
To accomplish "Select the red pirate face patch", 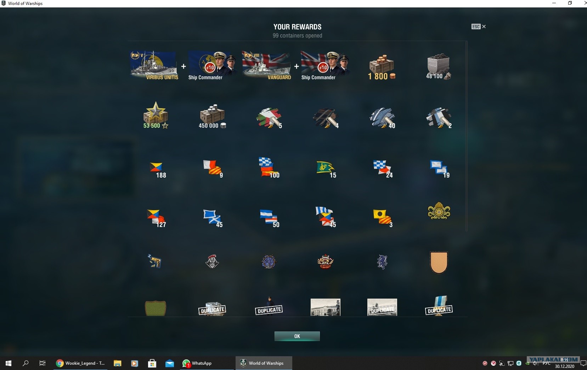I will (x=326, y=262).
